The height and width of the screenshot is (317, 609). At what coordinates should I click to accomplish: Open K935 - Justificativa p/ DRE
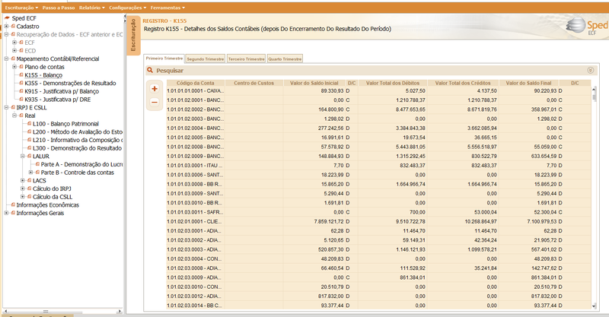[58, 100]
